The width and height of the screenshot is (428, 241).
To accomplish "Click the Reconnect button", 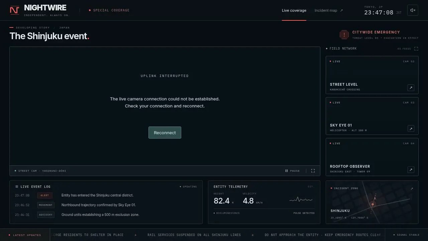I will click(x=165, y=133).
